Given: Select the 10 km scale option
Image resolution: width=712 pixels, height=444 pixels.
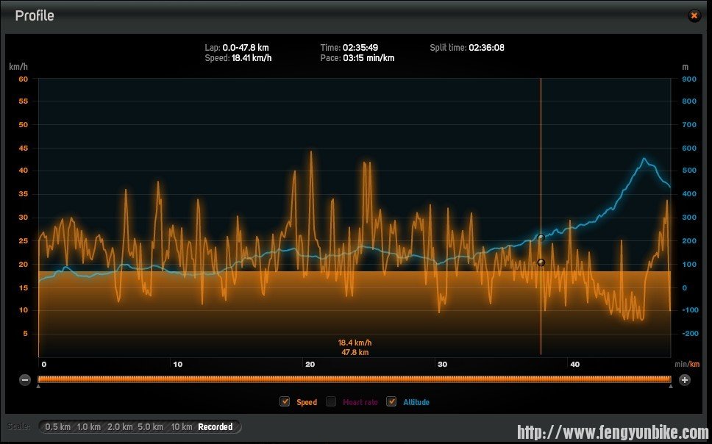Looking at the screenshot, I should coord(181,427).
